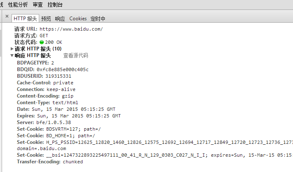Select the HTTP 报头 tab
The image size is (293, 172).
(x=25, y=19)
